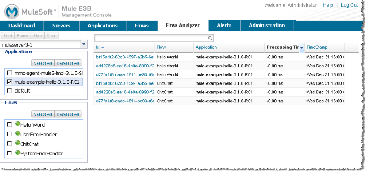Open ad4228e5 message id in Hello World row
Image resolution: width=365 pixels, height=171 pixels.
pos(125,66)
